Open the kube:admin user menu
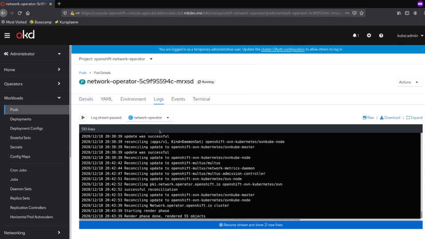 (410, 35)
